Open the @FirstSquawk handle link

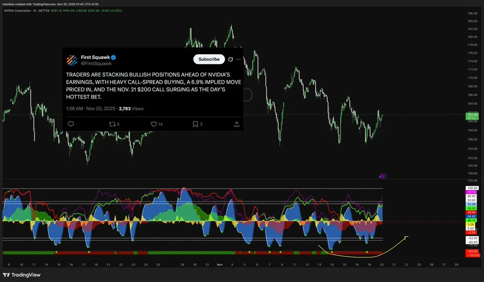click(x=96, y=64)
